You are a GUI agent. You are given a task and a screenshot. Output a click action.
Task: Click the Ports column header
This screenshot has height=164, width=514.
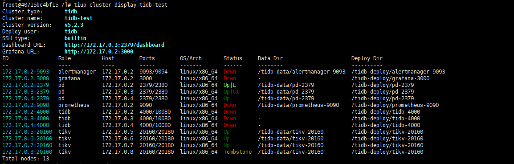(147, 58)
